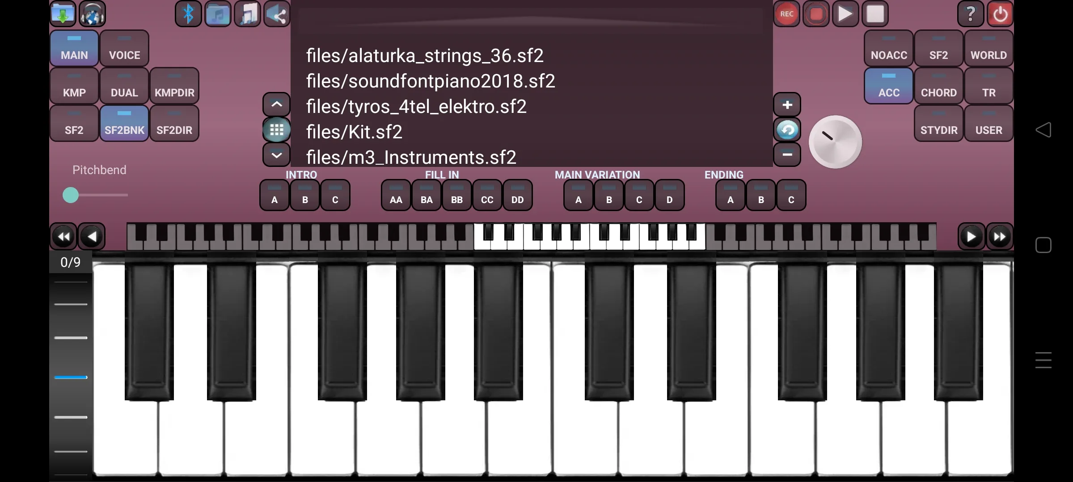Expand the SF2 file list upward
Viewport: 1073px width, 482px height.
[276, 104]
